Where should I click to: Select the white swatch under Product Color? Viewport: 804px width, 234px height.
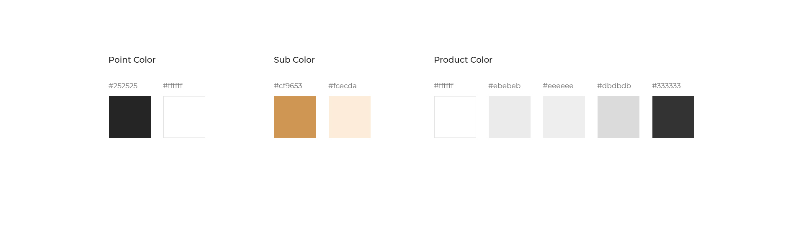[455, 117]
